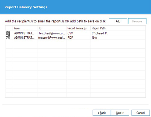The image size is (151, 117).
Task: Sort by the To column header
Action: [52, 28]
